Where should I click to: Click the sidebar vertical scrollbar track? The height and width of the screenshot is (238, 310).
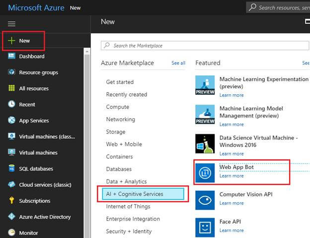(x=87, y=146)
